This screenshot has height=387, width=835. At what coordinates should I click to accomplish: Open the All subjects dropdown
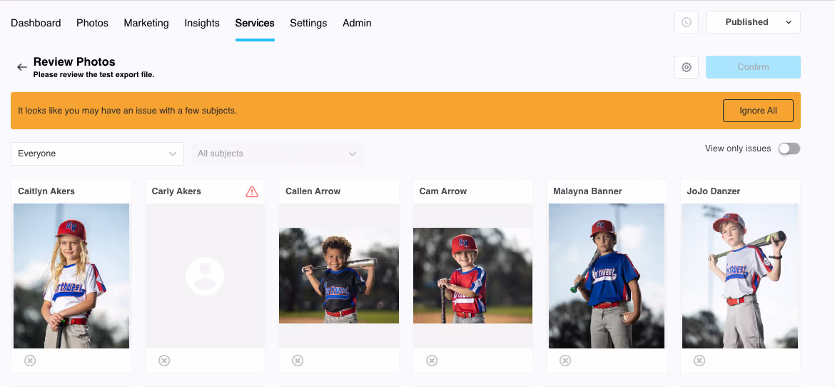pyautogui.click(x=278, y=154)
